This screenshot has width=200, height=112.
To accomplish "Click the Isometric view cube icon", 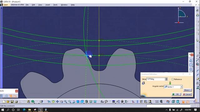I will pyautogui.click(x=82, y=102).
